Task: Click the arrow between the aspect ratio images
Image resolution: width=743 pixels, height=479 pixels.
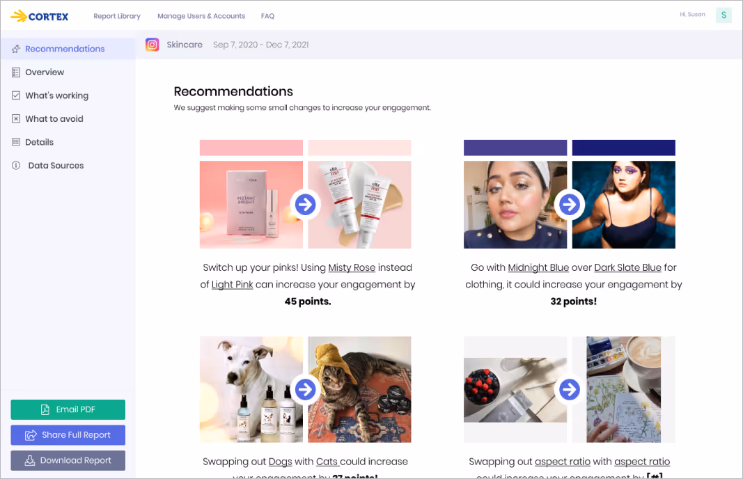Action: [x=570, y=389]
